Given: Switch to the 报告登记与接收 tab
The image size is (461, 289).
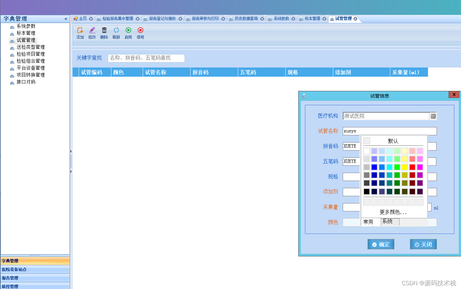Looking at the screenshot, I should coord(162,19).
